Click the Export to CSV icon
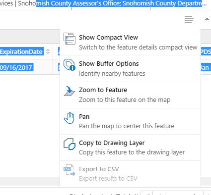The width and height of the screenshot is (211, 195). pos(70,170)
